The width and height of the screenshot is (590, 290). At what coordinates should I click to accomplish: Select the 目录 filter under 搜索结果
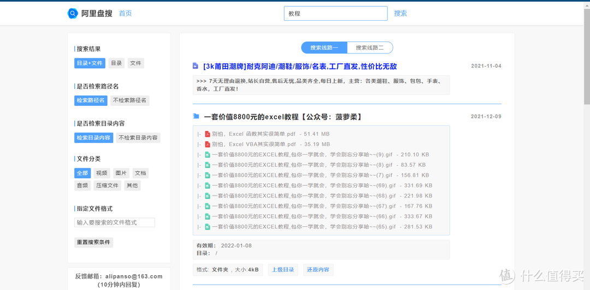coord(117,63)
